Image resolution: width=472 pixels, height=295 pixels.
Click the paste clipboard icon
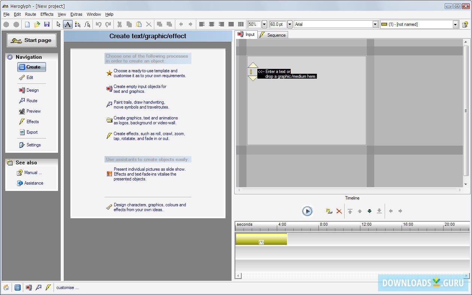pos(139,24)
